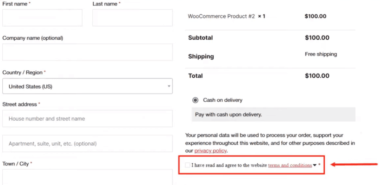Open the terms and conditions link
This screenshot has width=380, height=185.
(290, 166)
